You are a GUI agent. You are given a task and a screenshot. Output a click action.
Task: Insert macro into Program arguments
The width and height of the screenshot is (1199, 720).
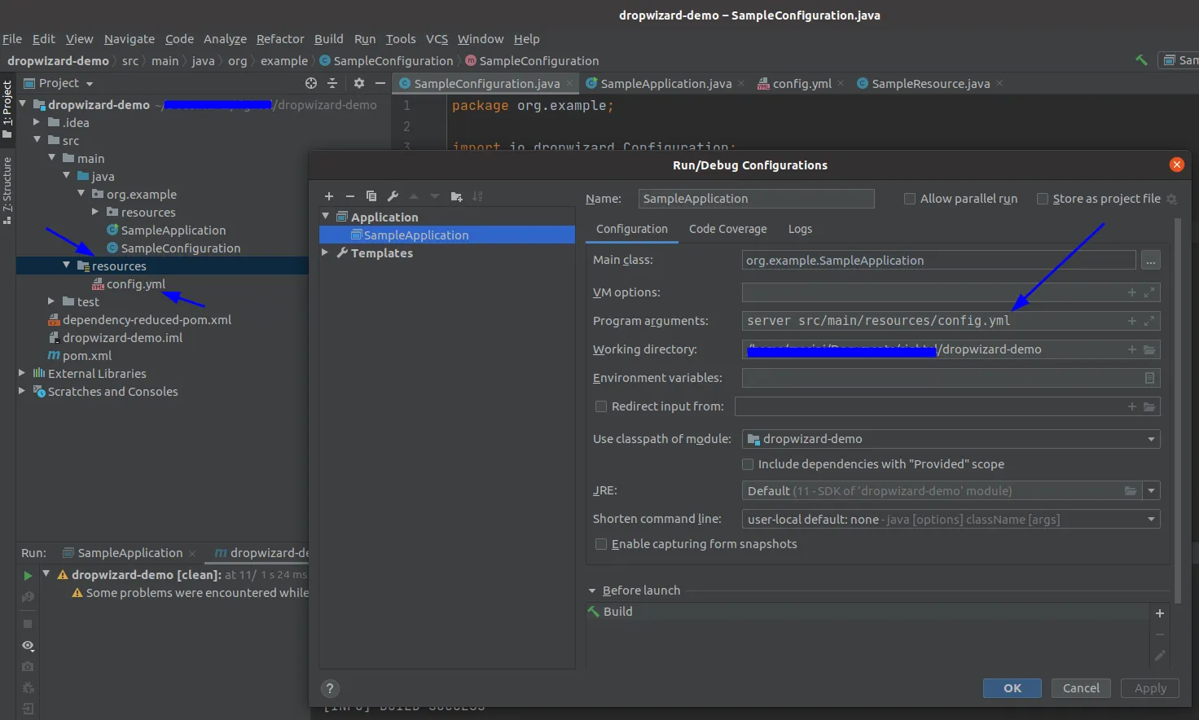(x=1131, y=321)
